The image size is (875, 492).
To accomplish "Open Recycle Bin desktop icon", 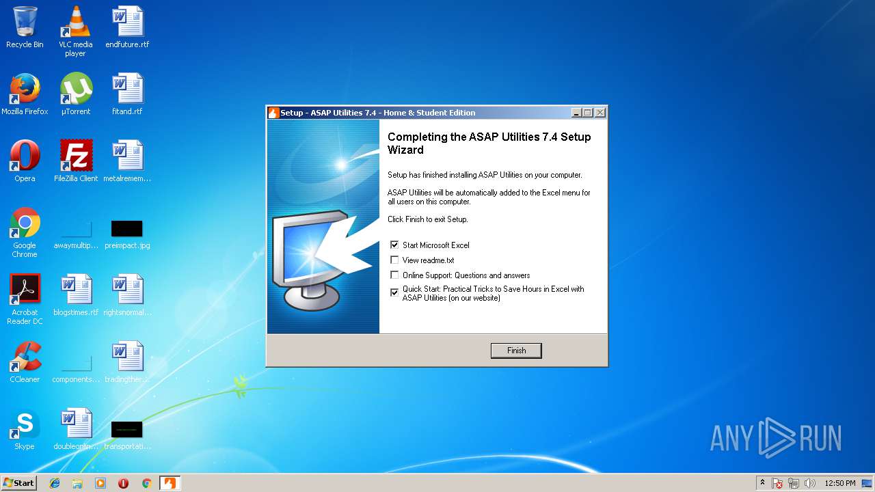I will (x=25, y=27).
